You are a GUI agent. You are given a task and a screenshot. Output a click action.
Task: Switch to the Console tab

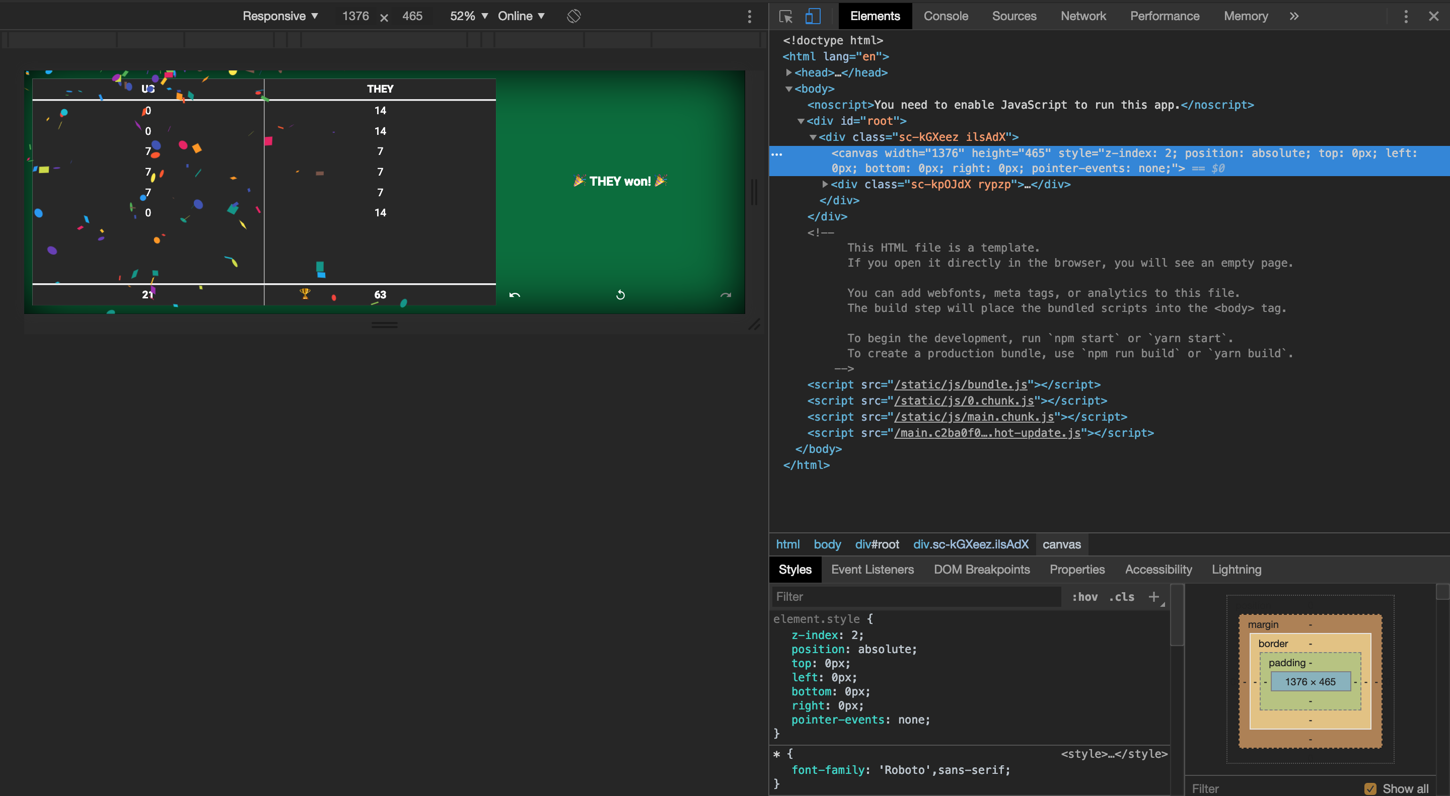pyautogui.click(x=946, y=16)
